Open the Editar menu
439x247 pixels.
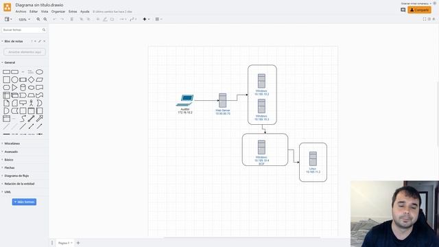(x=34, y=12)
